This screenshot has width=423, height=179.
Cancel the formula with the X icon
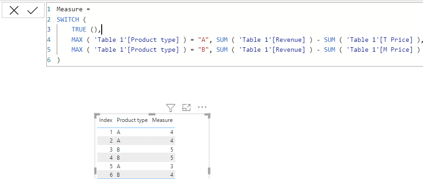pos(14,10)
